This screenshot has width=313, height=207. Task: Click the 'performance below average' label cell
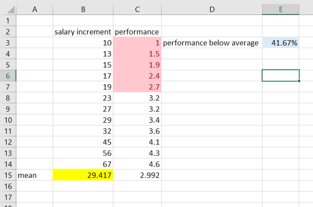tap(212, 43)
